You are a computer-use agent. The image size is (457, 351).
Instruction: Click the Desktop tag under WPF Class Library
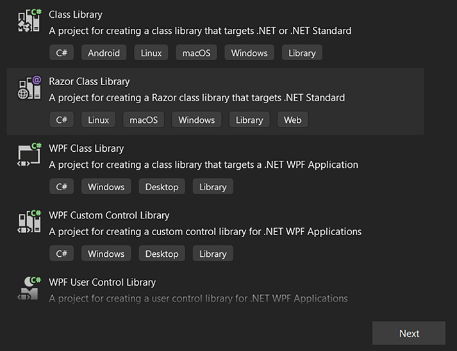(162, 187)
